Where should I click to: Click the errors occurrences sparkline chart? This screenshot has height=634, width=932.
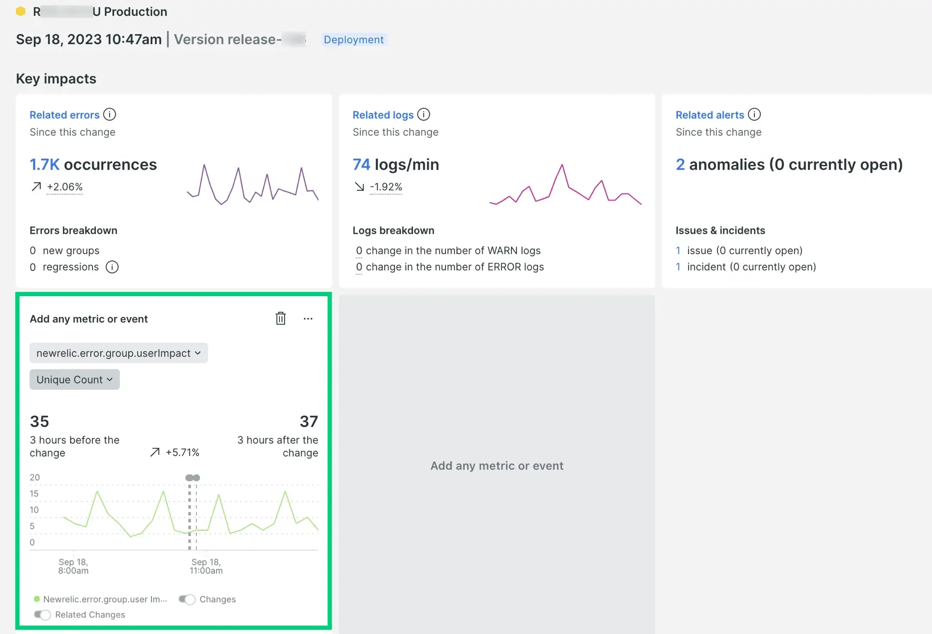tap(253, 184)
